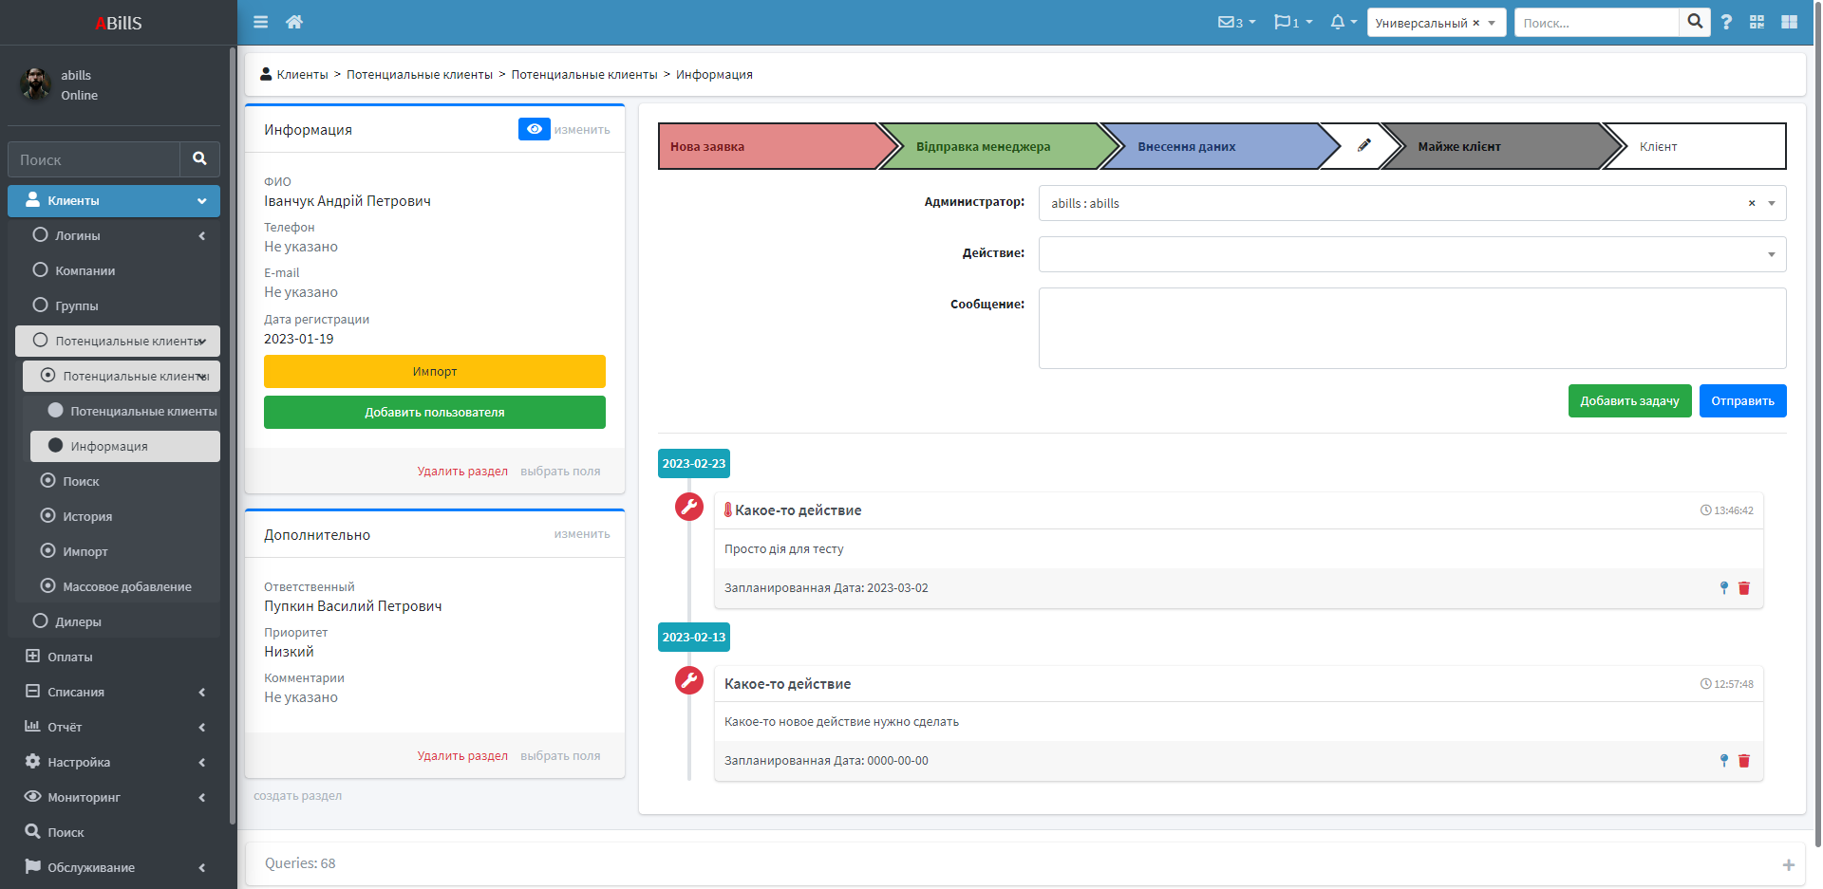Open the Действие dropdown
This screenshot has height=889, width=1823.
coord(1411,254)
